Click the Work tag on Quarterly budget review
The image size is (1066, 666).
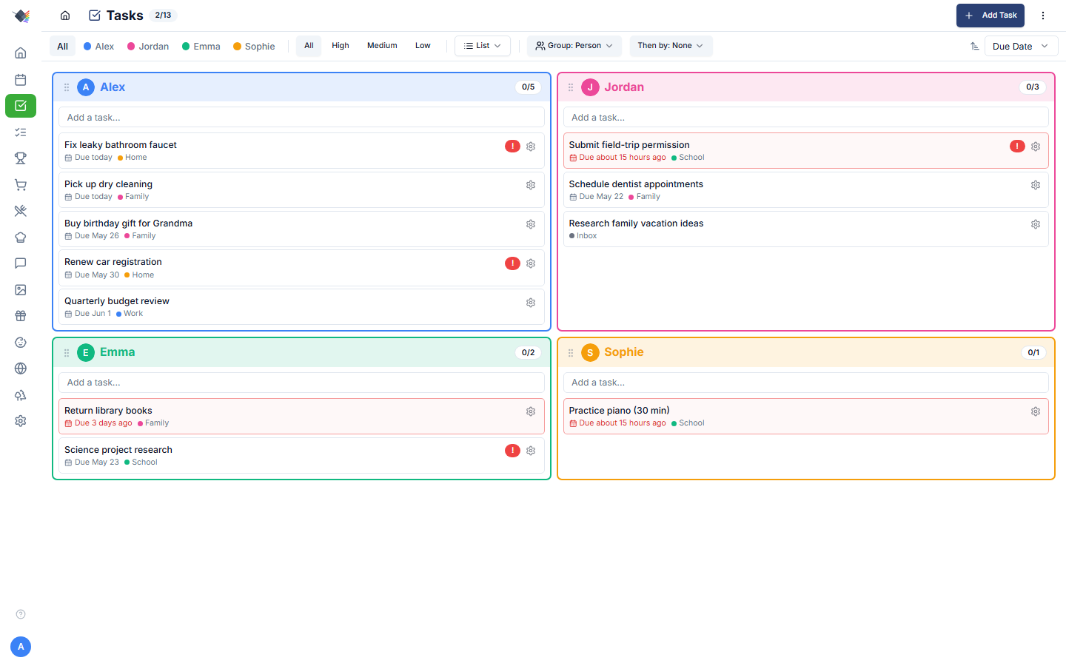click(130, 314)
